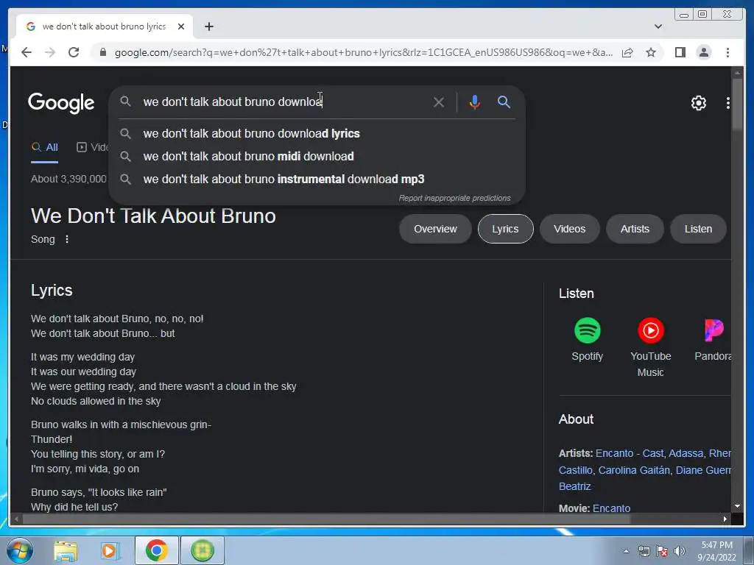The image size is (754, 565).
Task: Switch to the Videos results tab
Action: click(x=93, y=147)
